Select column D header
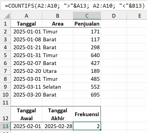This screenshot has height=133, width=147. (114, 16)
